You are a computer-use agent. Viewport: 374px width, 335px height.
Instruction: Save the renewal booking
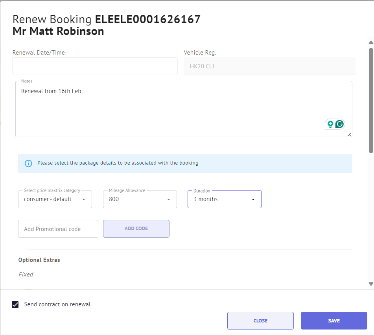(x=333, y=320)
